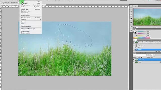This screenshot has height=90, width=161.
Task: Select the Trazados panel tab
Action: (x=143, y=53)
